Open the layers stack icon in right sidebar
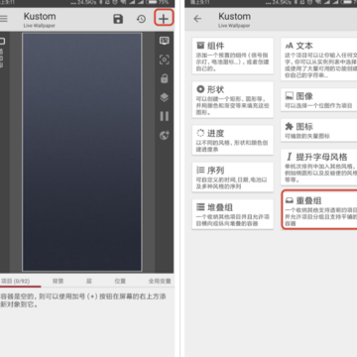Screen dimensions: 357x357 point(165,97)
